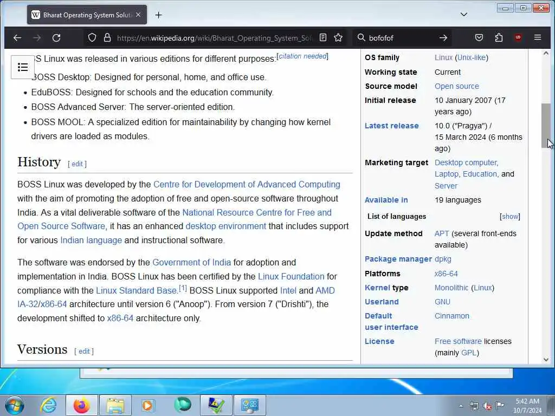Bookmark this page with the star icon
Image resolution: width=555 pixels, height=416 pixels.
pyautogui.click(x=338, y=37)
